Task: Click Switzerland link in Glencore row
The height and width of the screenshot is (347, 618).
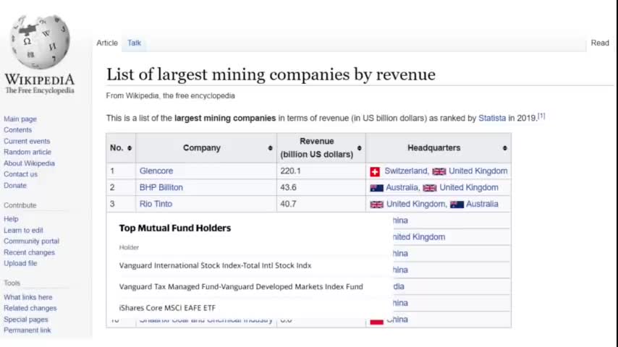Action: [406, 171]
